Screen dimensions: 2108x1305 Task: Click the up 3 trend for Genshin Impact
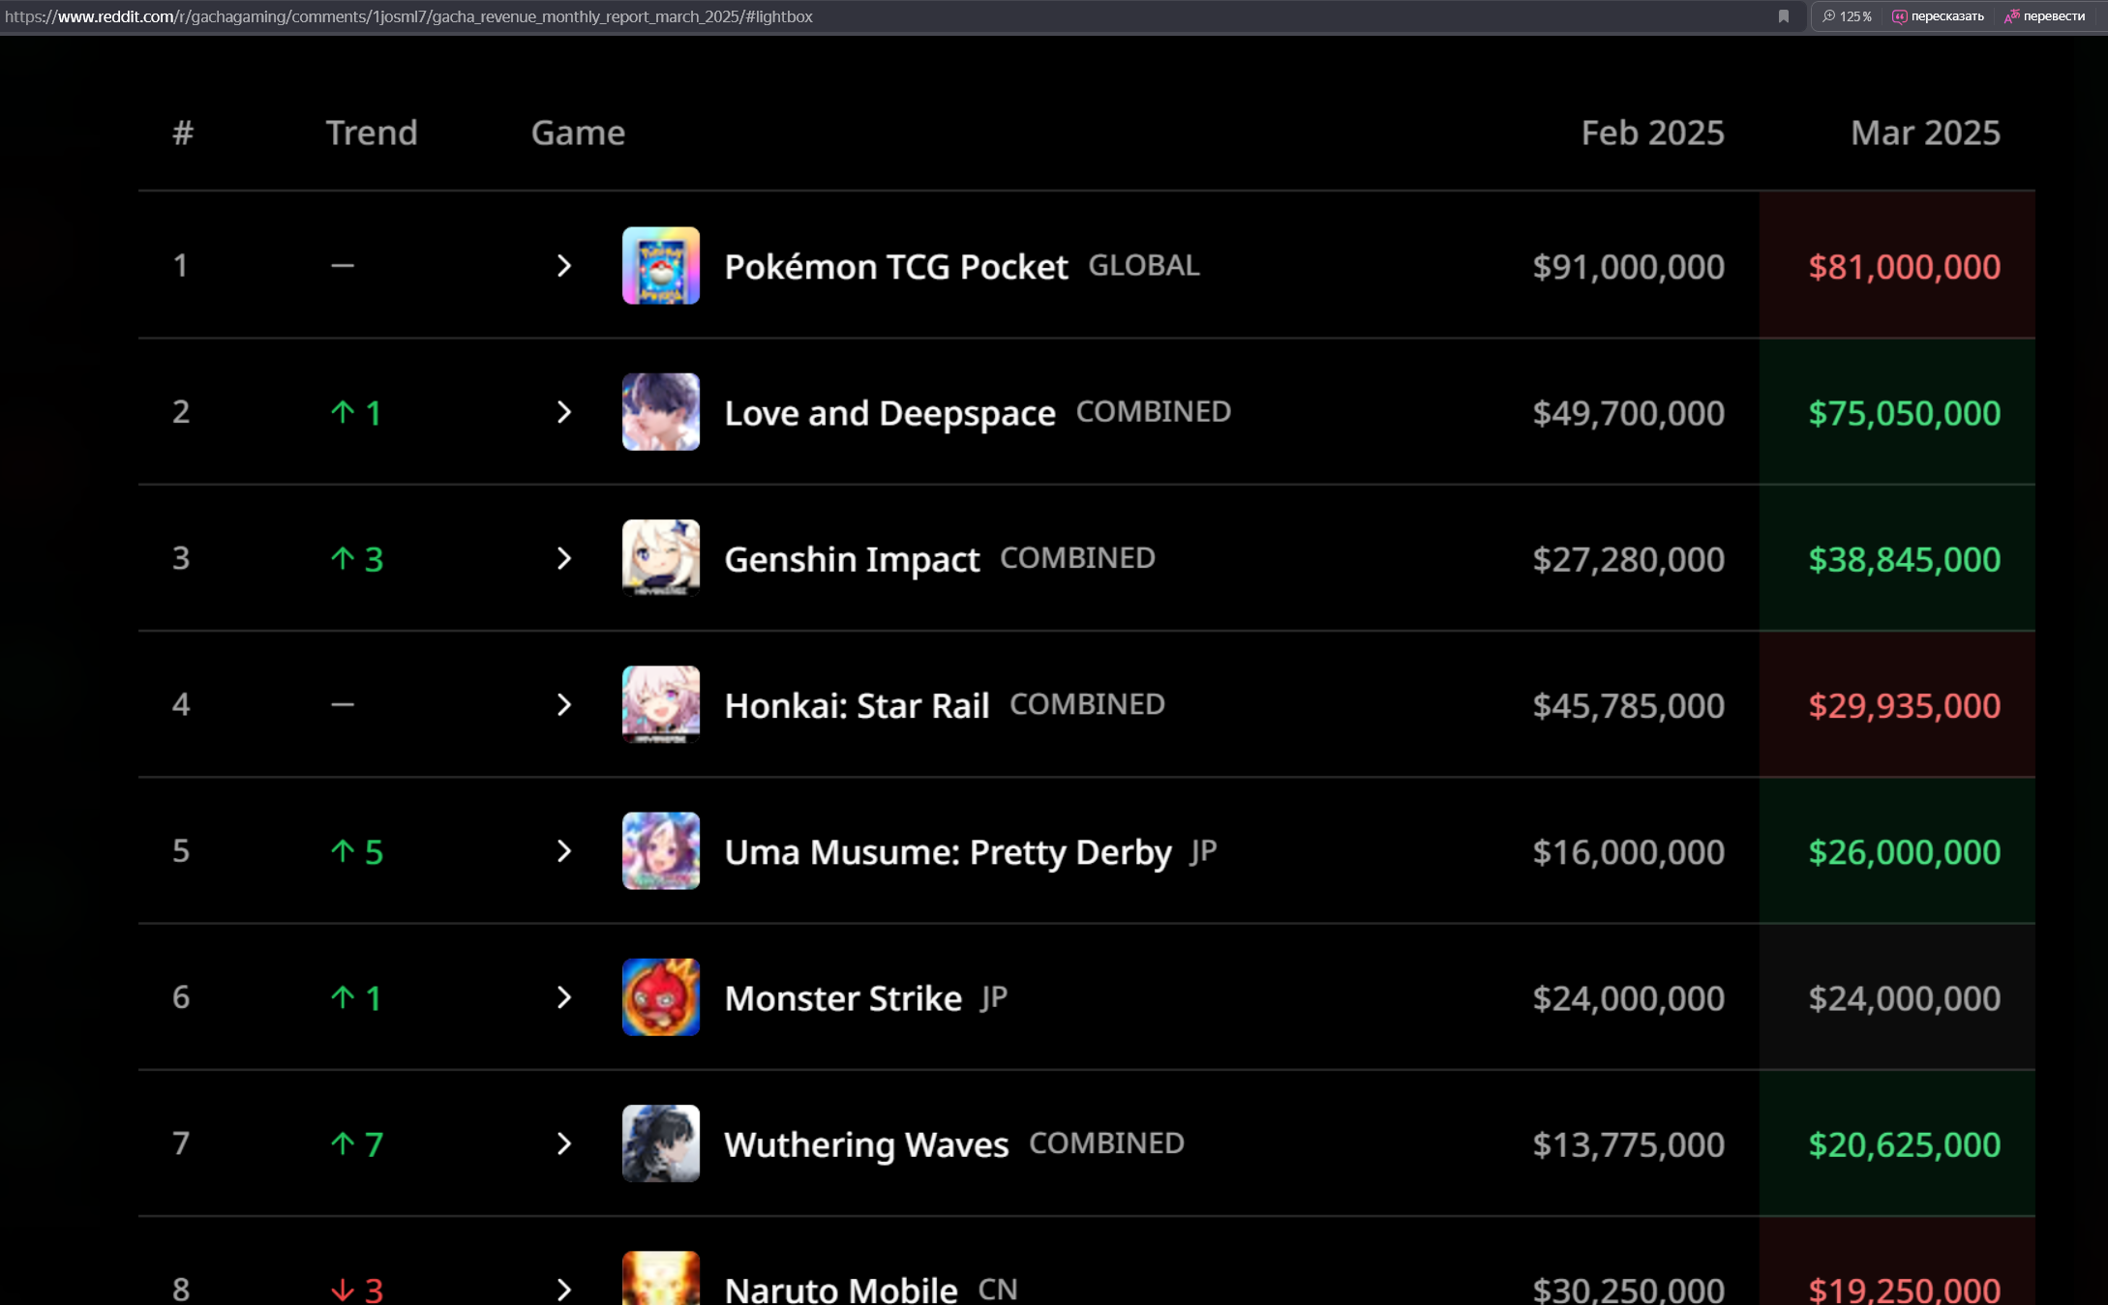pos(356,559)
